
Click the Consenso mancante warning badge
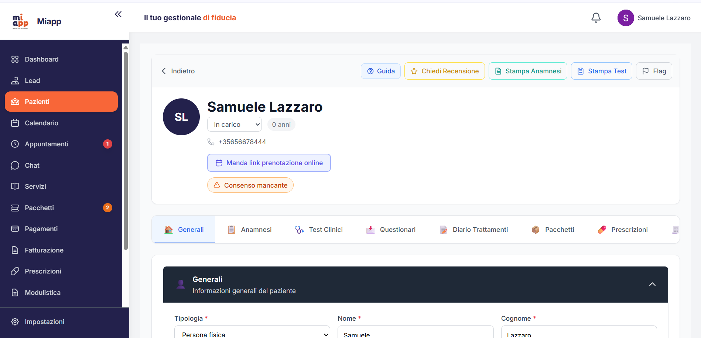pyautogui.click(x=250, y=185)
